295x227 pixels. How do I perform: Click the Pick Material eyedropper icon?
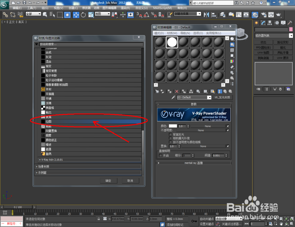click(173, 97)
